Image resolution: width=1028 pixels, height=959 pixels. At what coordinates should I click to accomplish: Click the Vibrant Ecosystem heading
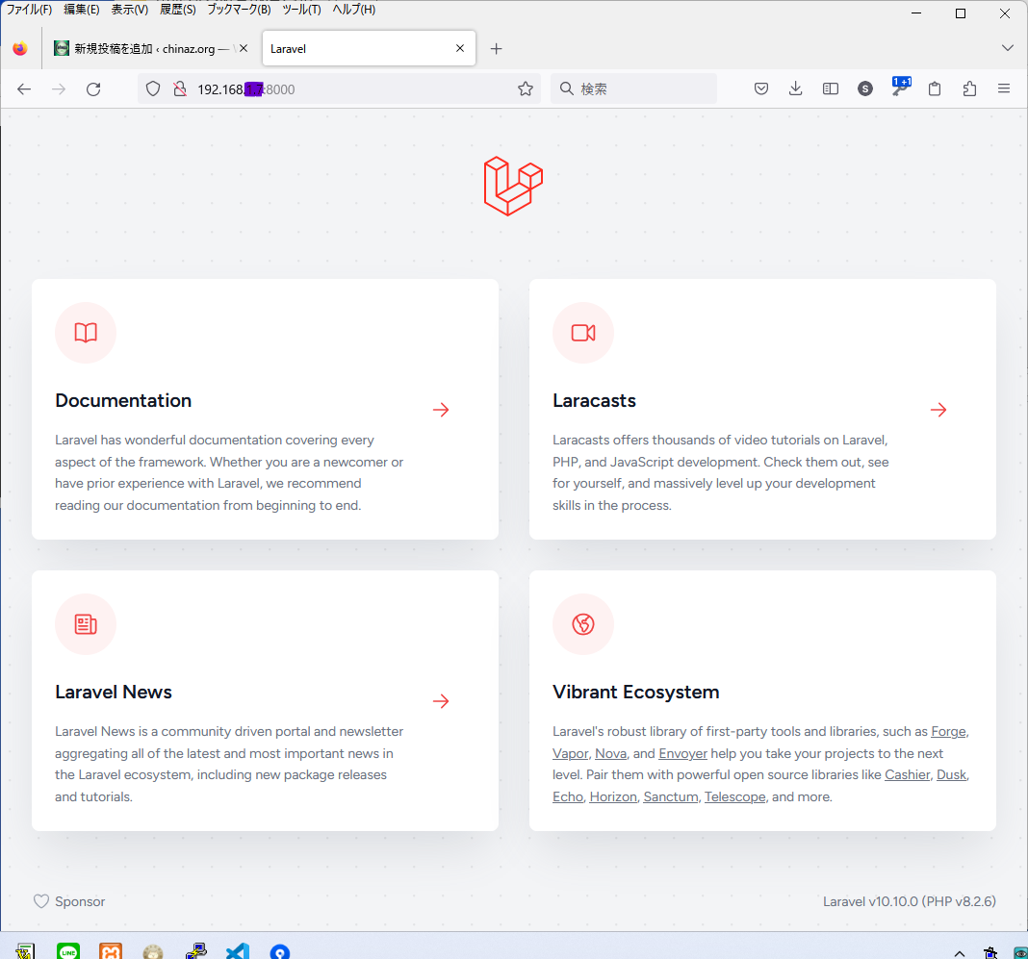pyautogui.click(x=636, y=693)
